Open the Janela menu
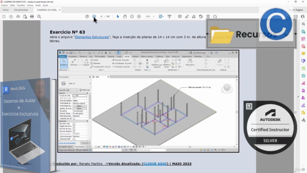 pyautogui.click(x=38, y=5)
